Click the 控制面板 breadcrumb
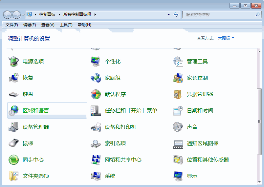The height and width of the screenshot is (187, 264). click(x=47, y=14)
